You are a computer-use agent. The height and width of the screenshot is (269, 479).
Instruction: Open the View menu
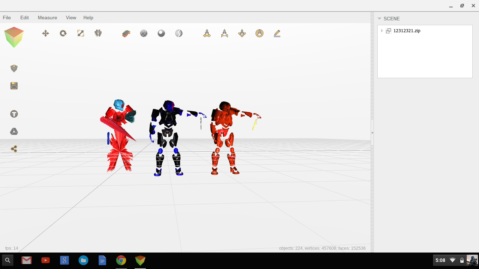(71, 18)
